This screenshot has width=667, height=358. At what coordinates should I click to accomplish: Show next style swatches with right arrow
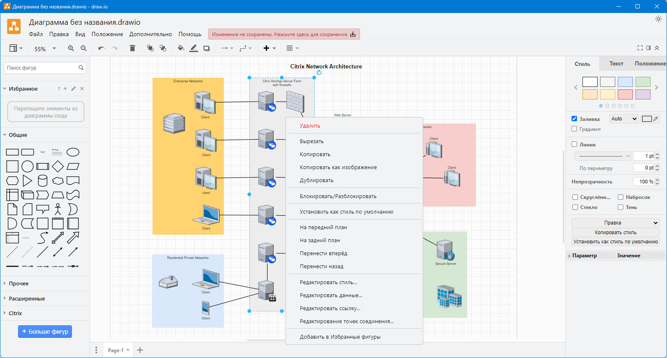pyautogui.click(x=656, y=87)
